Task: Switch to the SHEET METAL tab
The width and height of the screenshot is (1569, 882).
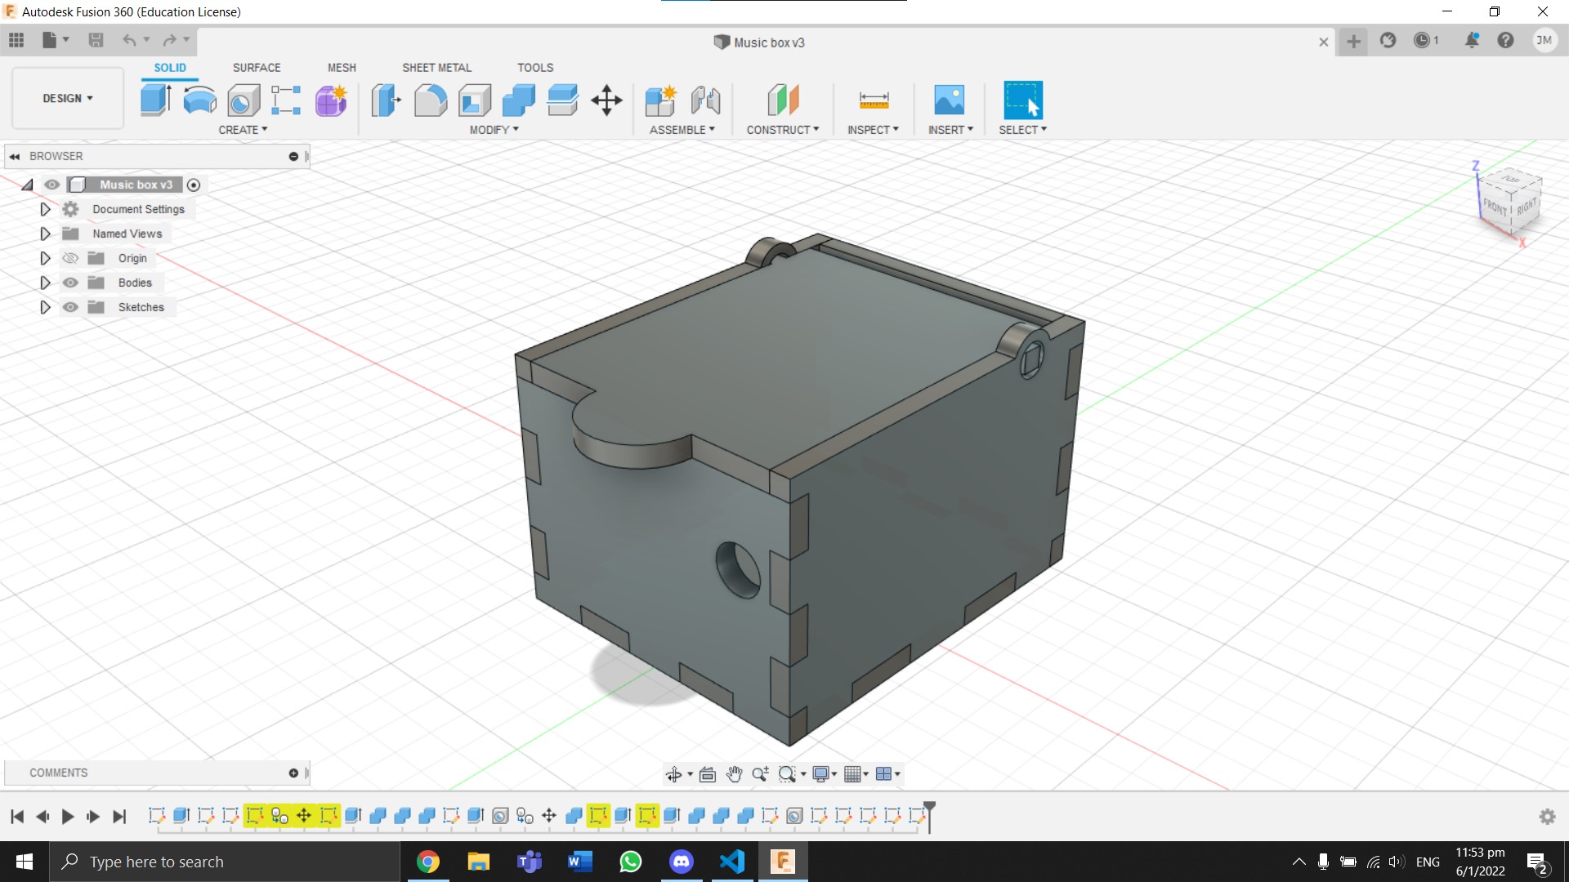Action: coord(436,68)
